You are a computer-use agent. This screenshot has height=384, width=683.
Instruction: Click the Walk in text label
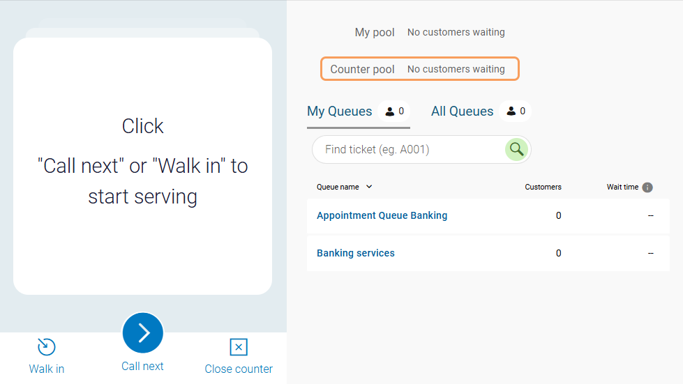(x=47, y=369)
